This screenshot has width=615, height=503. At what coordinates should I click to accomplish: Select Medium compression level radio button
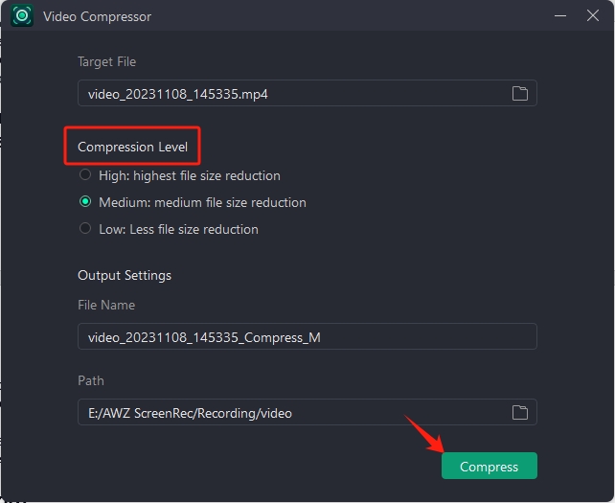click(85, 201)
